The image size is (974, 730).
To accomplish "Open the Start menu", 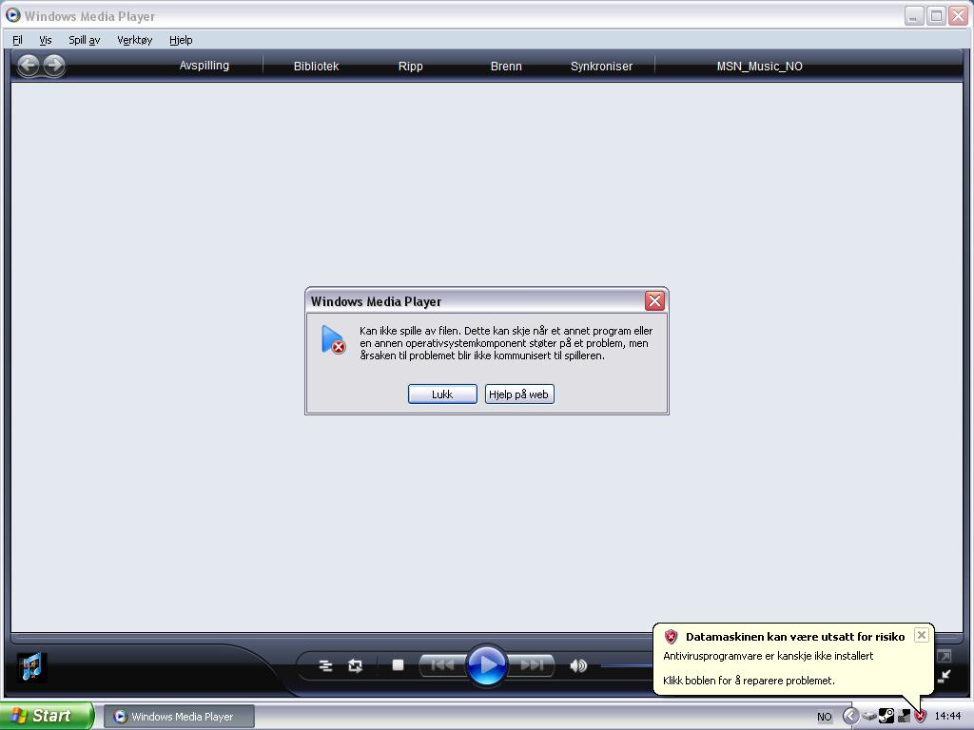I will click(x=48, y=716).
